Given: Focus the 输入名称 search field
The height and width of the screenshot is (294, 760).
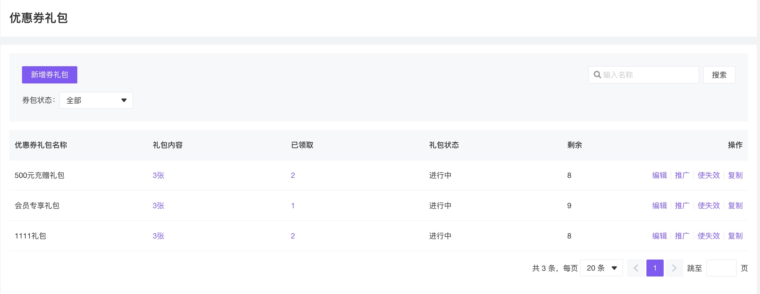Looking at the screenshot, I should tap(643, 75).
